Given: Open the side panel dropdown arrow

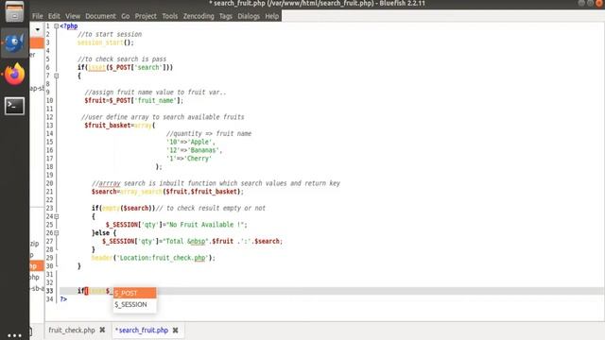Looking at the screenshot, I should click(x=38, y=29).
